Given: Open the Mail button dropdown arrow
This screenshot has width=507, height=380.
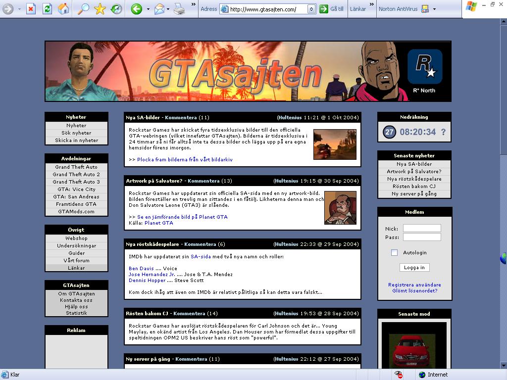Looking at the screenshot, I should 168,9.
